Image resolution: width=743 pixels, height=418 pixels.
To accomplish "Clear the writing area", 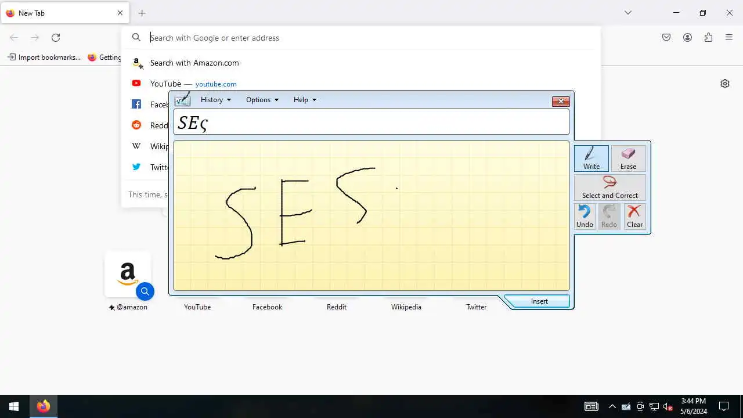I will pyautogui.click(x=634, y=216).
